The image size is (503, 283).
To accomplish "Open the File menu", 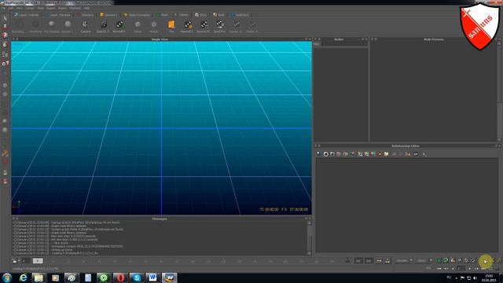I will pos(3,8).
